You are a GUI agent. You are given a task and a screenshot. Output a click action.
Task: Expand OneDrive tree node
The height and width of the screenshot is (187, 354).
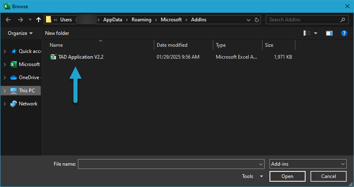click(5, 78)
